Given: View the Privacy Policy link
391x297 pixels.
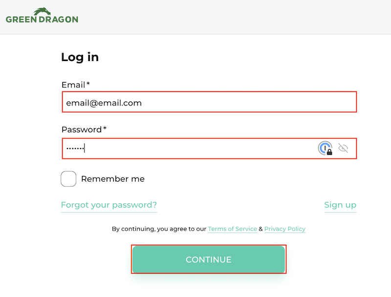Looking at the screenshot, I should [x=285, y=229].
